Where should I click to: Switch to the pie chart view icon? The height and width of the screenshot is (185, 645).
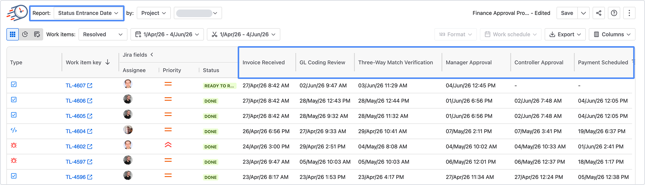click(x=25, y=34)
